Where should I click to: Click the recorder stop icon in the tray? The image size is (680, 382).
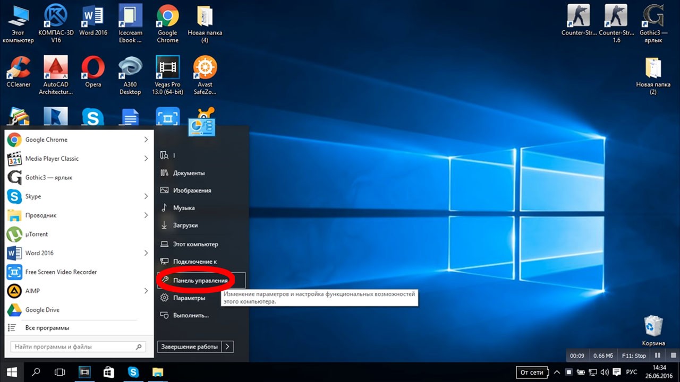568,372
